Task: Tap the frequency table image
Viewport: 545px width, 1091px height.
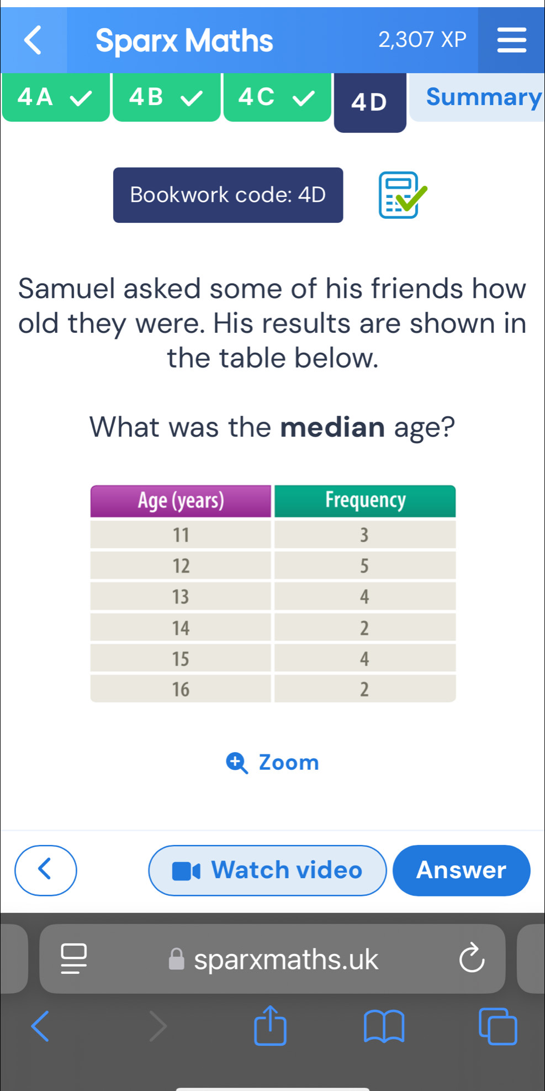Action: coord(273,594)
